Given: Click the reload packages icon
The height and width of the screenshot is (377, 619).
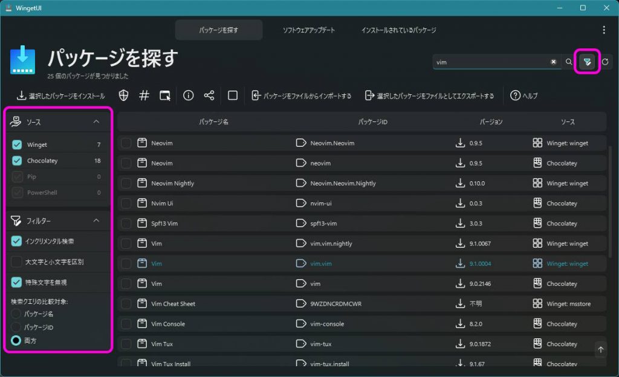Looking at the screenshot, I should click(604, 62).
